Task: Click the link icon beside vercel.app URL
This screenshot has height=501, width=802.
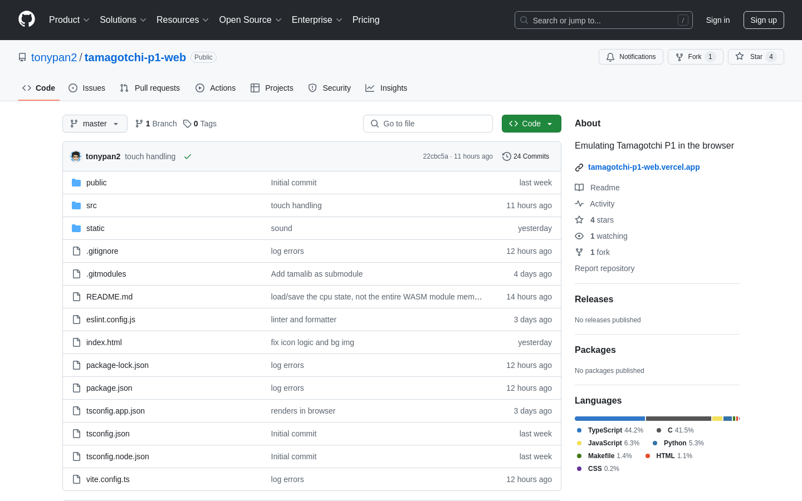Action: [579, 167]
